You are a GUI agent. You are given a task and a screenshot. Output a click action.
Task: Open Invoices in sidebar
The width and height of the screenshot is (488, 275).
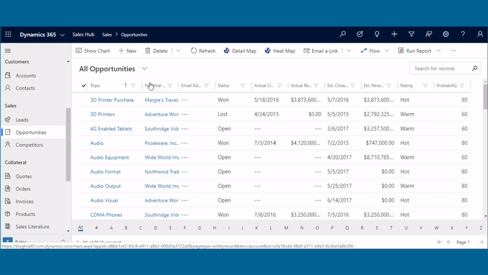coord(24,202)
